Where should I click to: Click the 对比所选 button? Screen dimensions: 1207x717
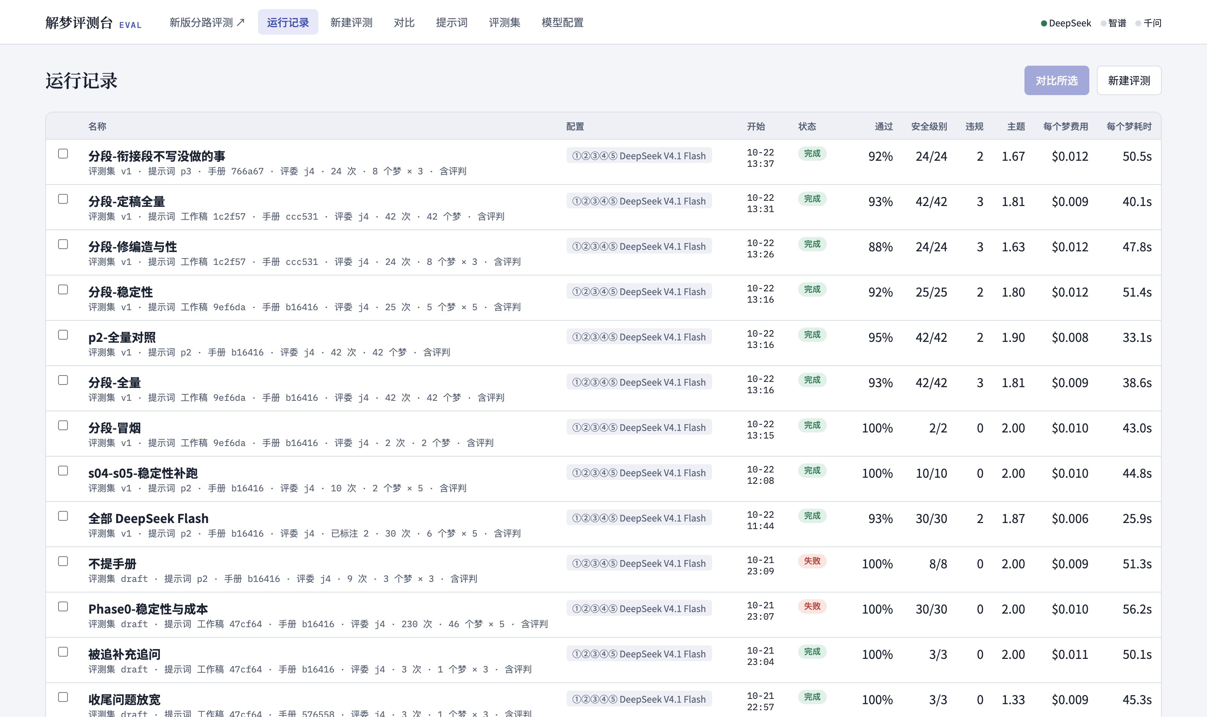[x=1057, y=81]
